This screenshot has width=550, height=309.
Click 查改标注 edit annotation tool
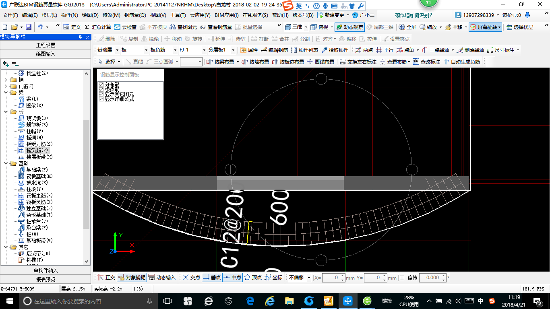(x=426, y=62)
